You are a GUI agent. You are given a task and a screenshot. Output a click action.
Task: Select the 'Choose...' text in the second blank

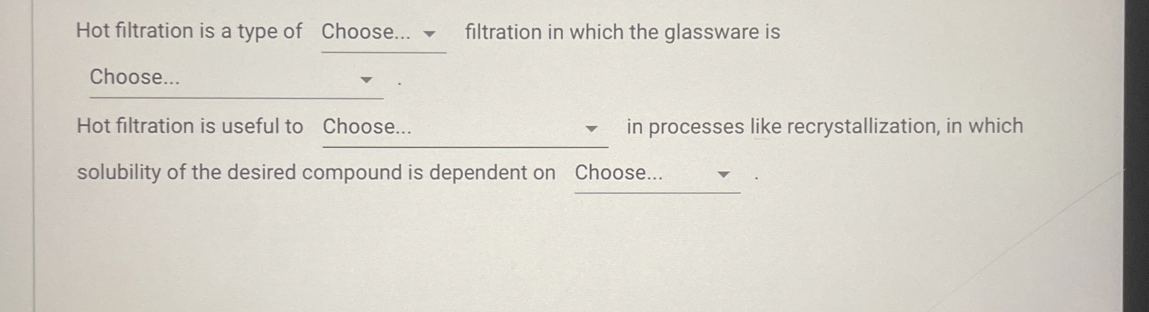click(x=135, y=78)
